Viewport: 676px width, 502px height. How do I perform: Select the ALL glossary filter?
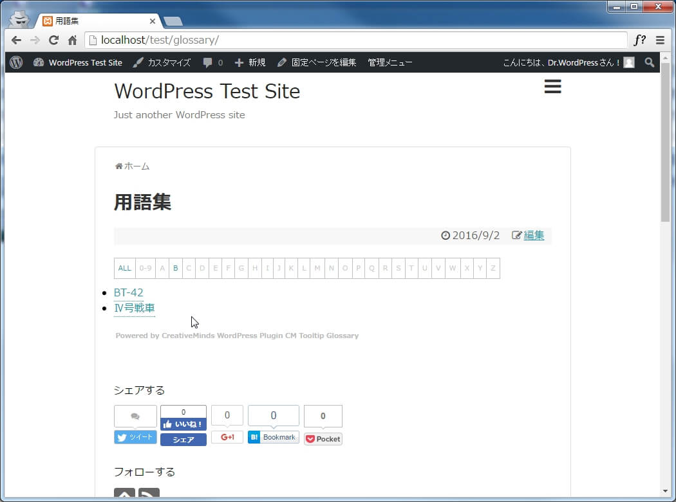pos(124,268)
